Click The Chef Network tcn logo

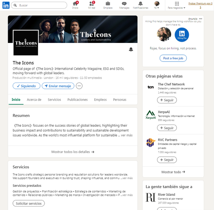(x=151, y=87)
